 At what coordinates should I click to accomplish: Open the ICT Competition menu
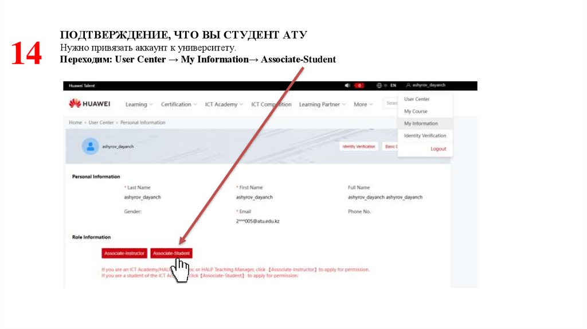[271, 104]
